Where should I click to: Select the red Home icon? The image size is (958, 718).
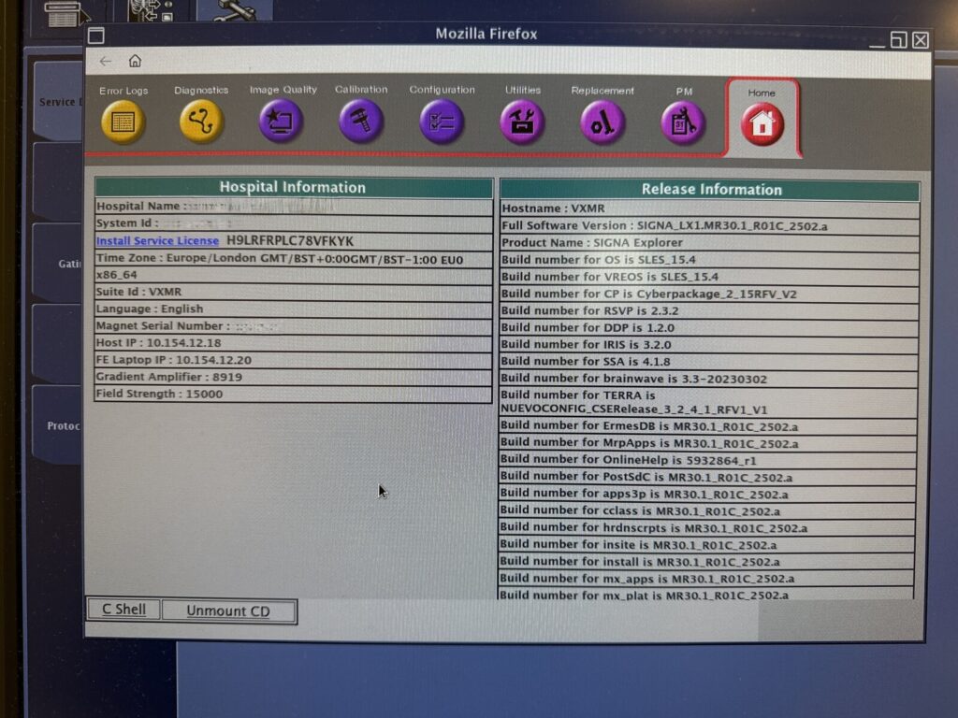point(762,124)
